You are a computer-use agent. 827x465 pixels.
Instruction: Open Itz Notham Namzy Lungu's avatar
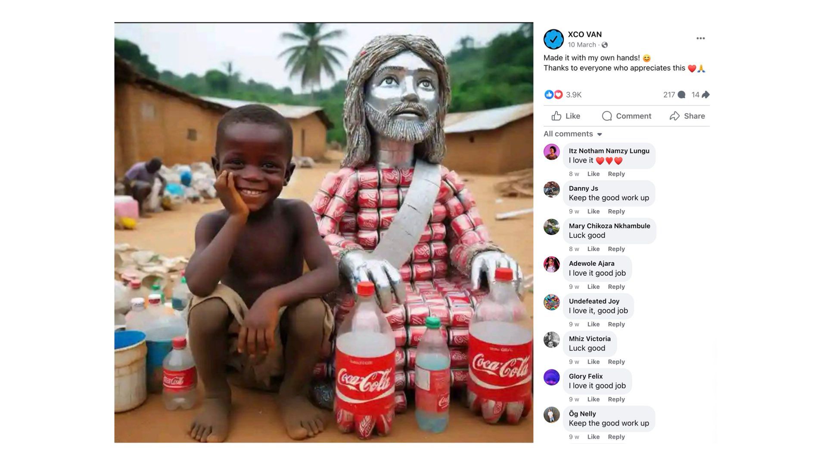coord(551,152)
